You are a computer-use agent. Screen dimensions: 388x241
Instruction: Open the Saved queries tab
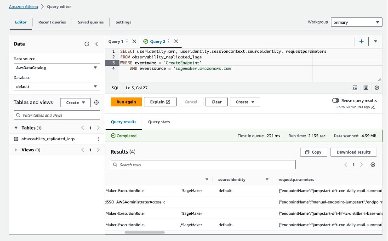click(91, 22)
